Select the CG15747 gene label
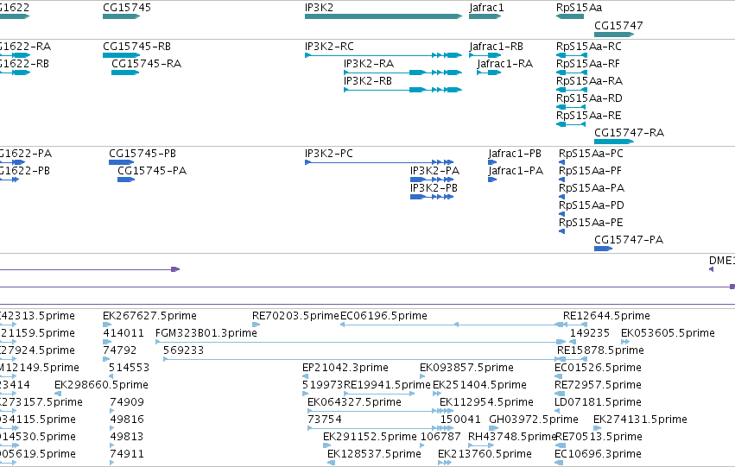This screenshot has height=467, width=735. [x=618, y=25]
